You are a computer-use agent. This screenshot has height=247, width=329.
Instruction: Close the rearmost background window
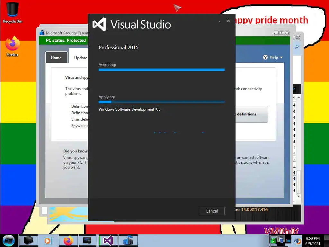(x=298, y=37)
